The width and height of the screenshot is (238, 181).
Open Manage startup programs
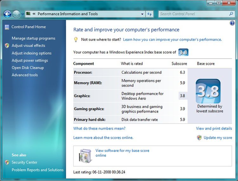coord(34,38)
